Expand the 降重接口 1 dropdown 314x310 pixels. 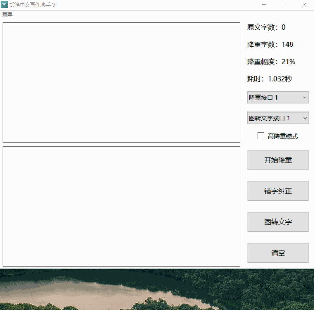(x=278, y=97)
